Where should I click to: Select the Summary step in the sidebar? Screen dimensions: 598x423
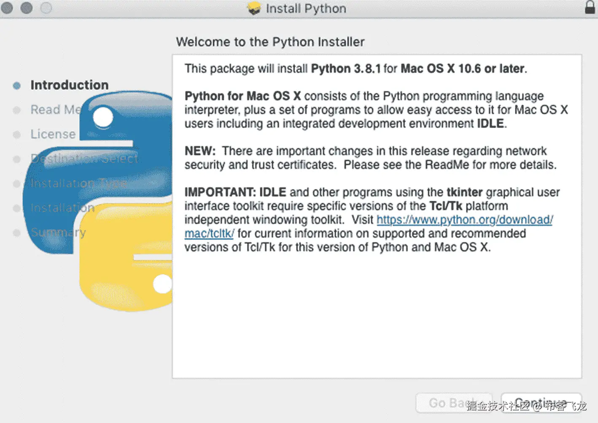point(58,232)
